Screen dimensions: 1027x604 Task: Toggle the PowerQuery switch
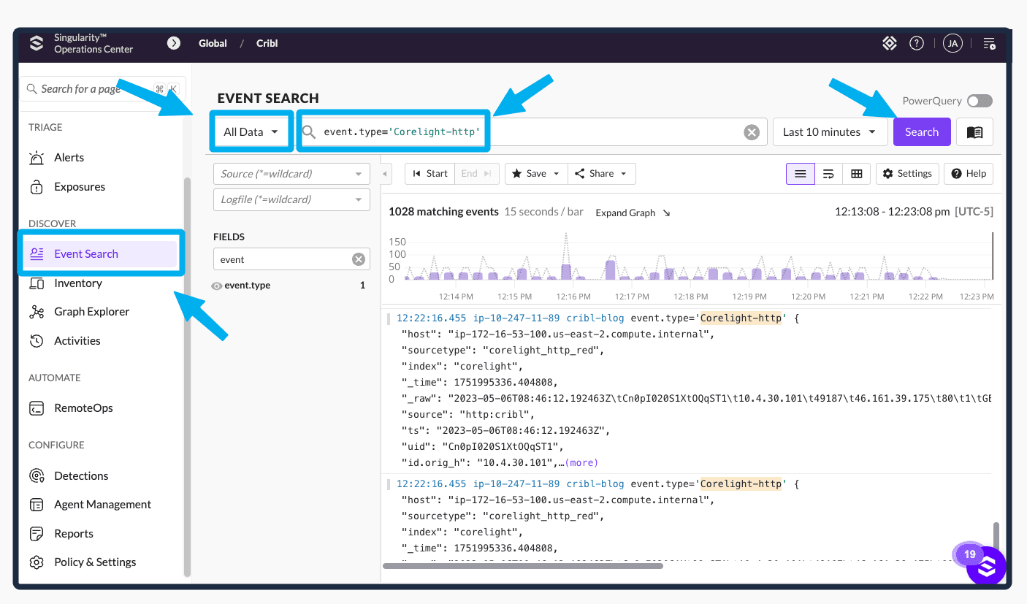[979, 102]
